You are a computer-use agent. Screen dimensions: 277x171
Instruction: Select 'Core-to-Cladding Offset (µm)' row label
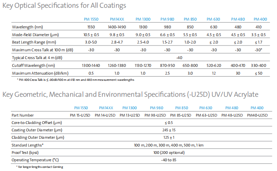[x=37, y=123]
